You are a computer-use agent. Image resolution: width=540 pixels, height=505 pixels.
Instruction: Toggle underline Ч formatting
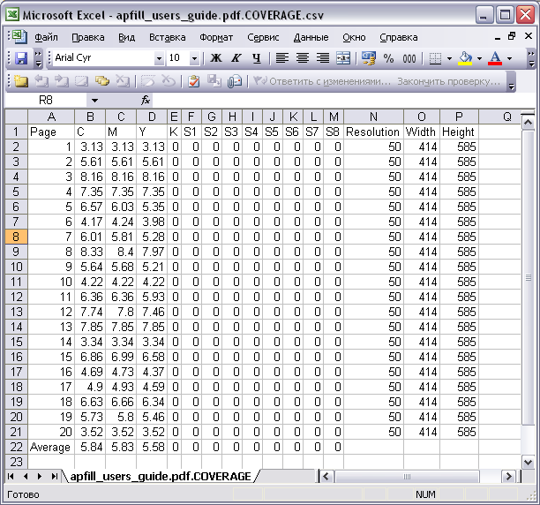(x=256, y=58)
